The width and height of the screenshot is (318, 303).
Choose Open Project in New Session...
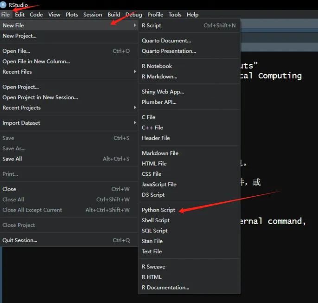click(69, 97)
